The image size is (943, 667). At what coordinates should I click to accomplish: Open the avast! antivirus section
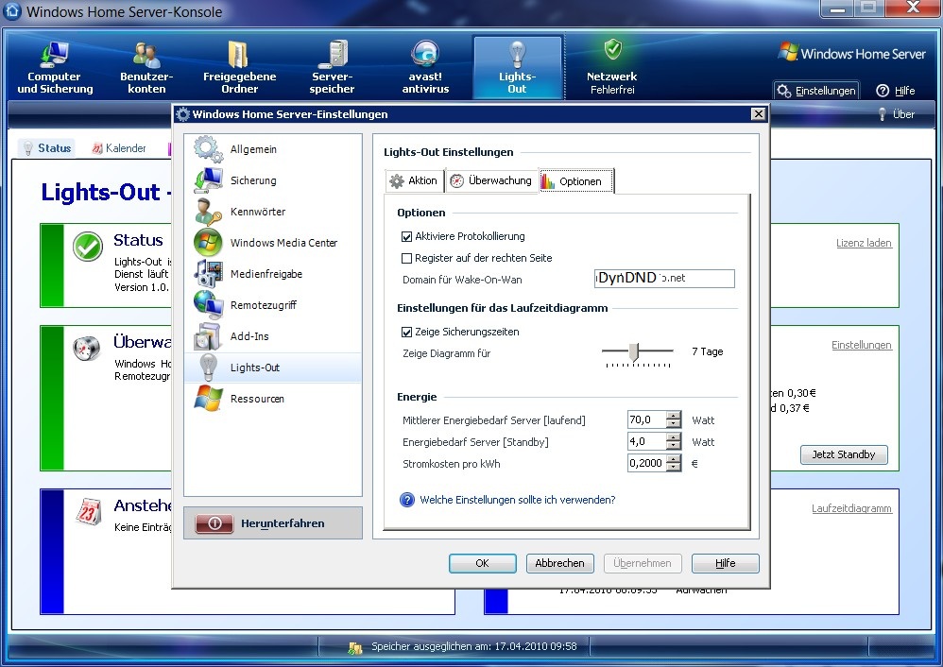[425, 67]
